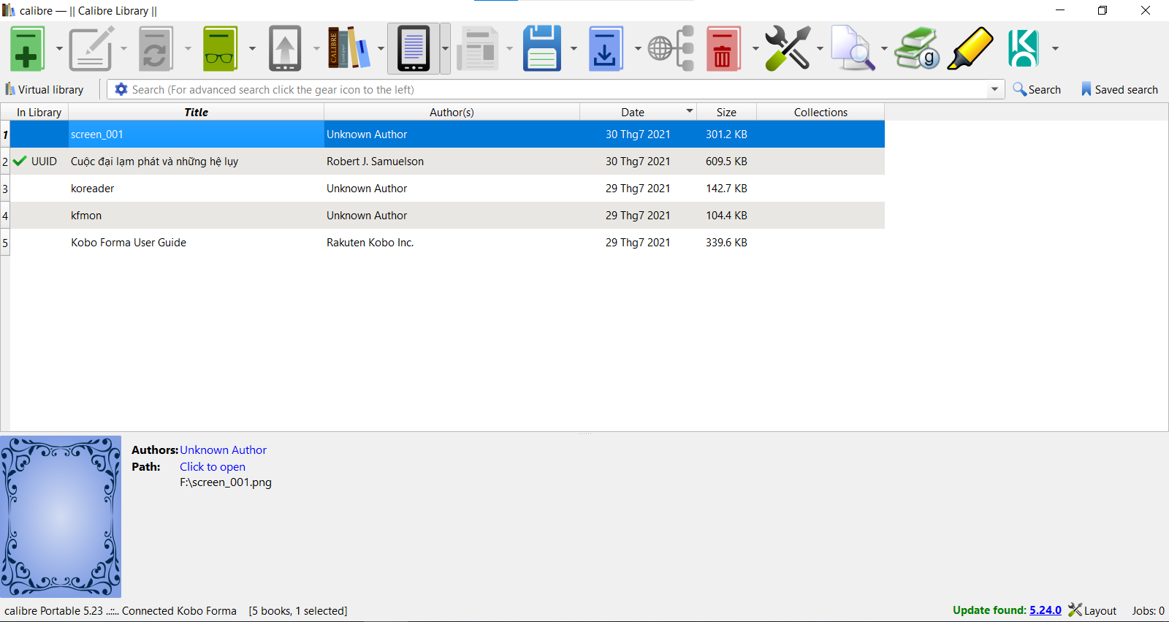The width and height of the screenshot is (1169, 622).
Task: Click the F:\screen_001.png path text
Action: (226, 482)
